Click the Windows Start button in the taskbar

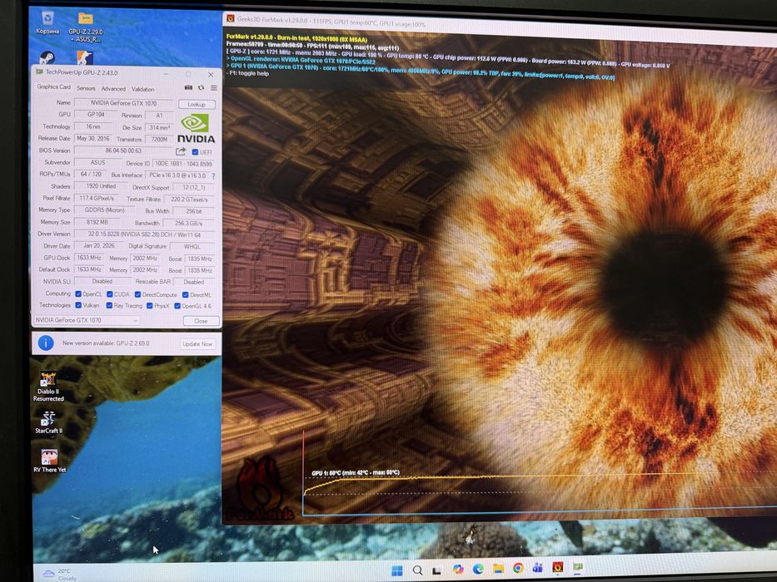(397, 570)
